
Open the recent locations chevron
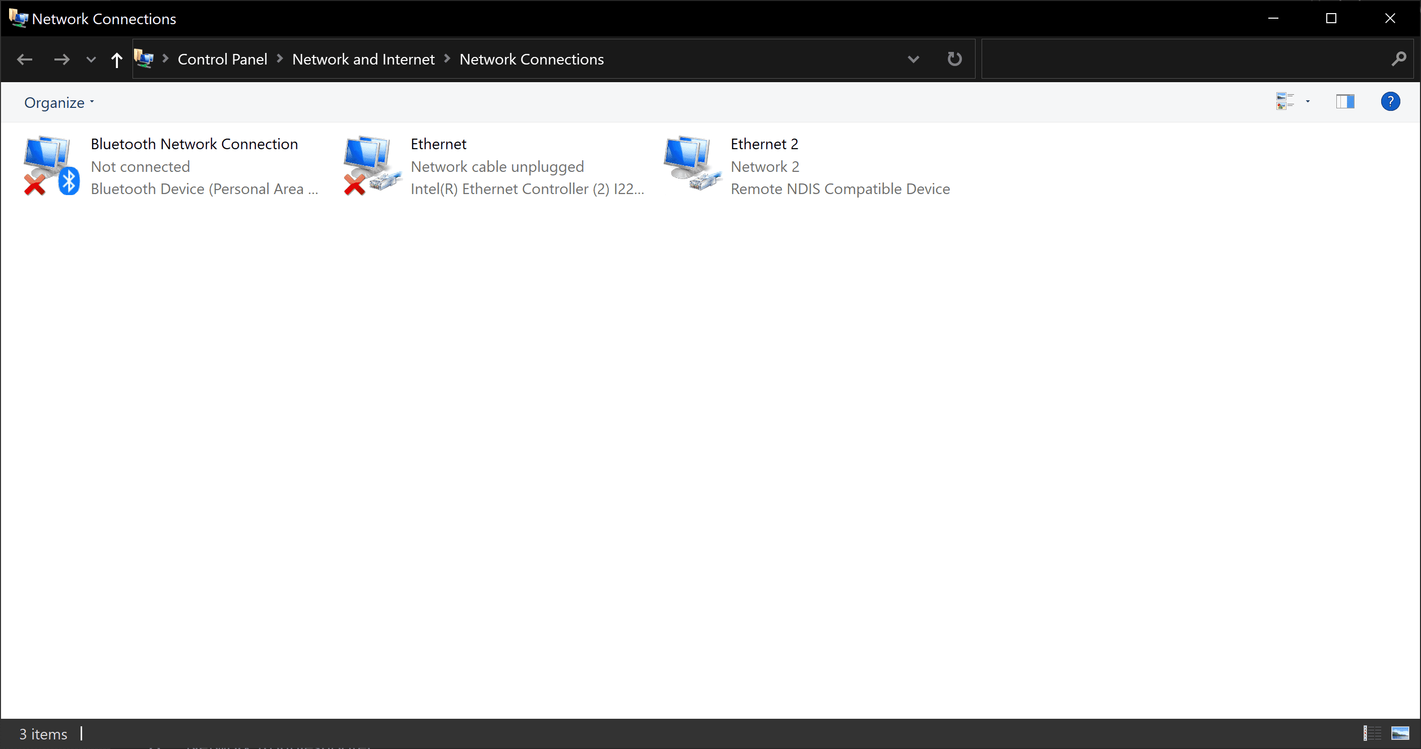tap(91, 59)
